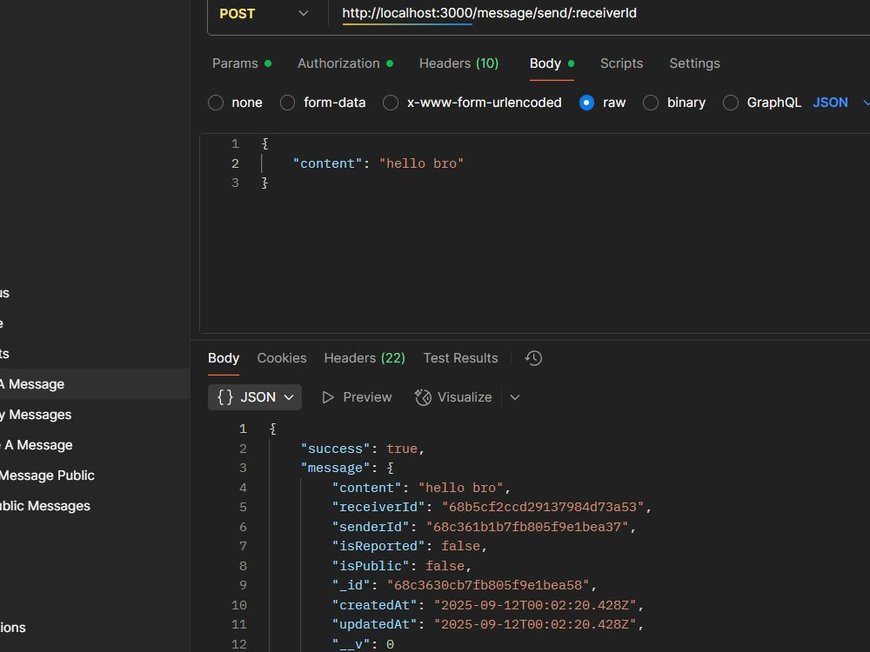Select the GraphQL radio button
Viewport: 870px width, 652px height.
[731, 103]
